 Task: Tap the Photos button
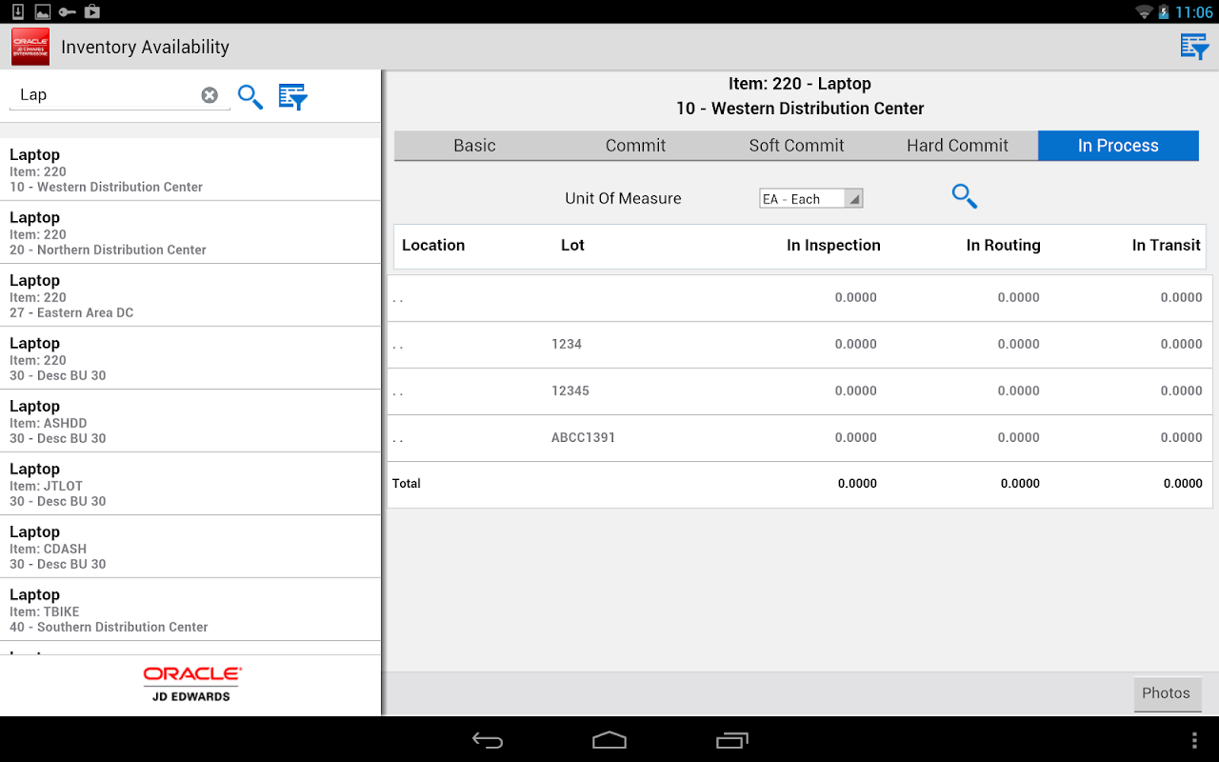tap(1167, 693)
